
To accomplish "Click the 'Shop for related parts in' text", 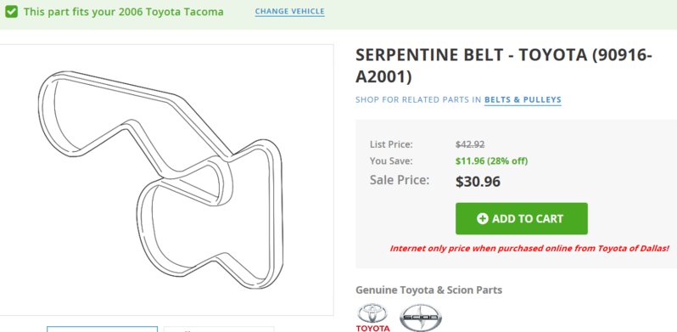I will [418, 100].
